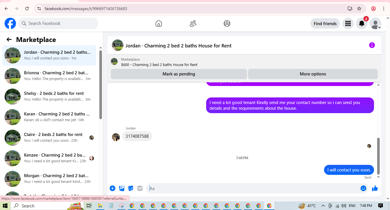Bookmark this page with the star
This screenshot has width=390, height=210.
click(x=359, y=9)
